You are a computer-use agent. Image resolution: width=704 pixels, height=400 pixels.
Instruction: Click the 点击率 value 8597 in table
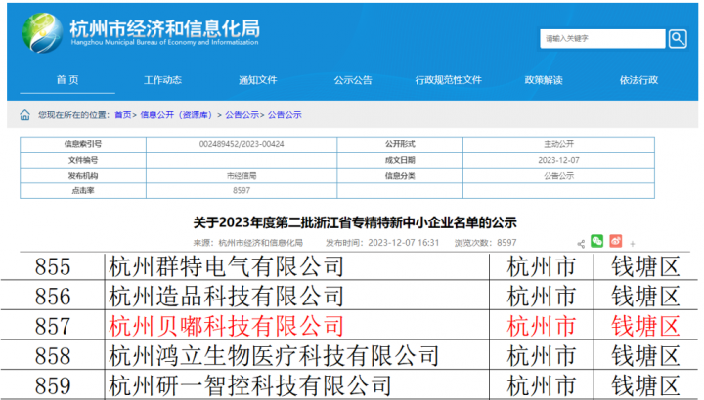tap(242, 191)
